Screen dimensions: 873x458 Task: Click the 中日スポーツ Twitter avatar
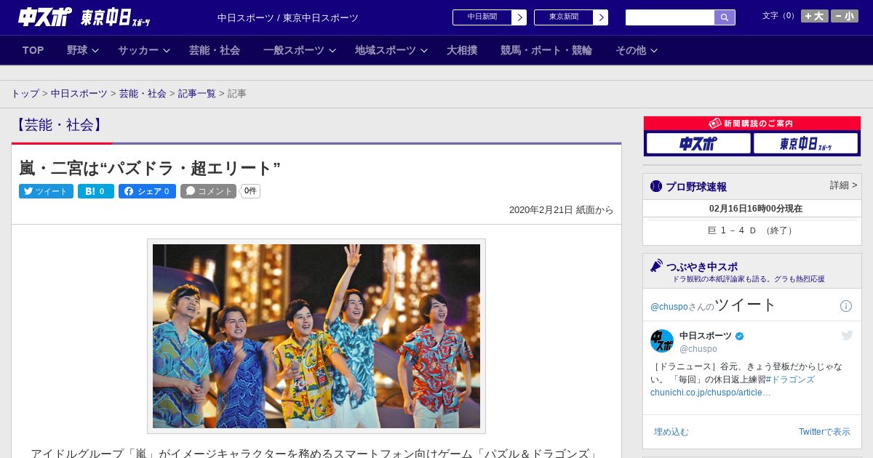(662, 341)
